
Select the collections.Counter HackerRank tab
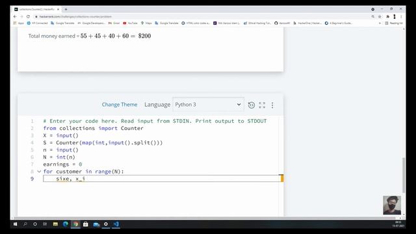[x=36, y=9]
